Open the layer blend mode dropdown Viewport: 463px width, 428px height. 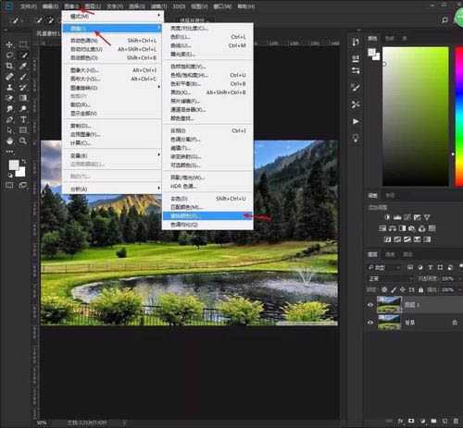pos(391,278)
